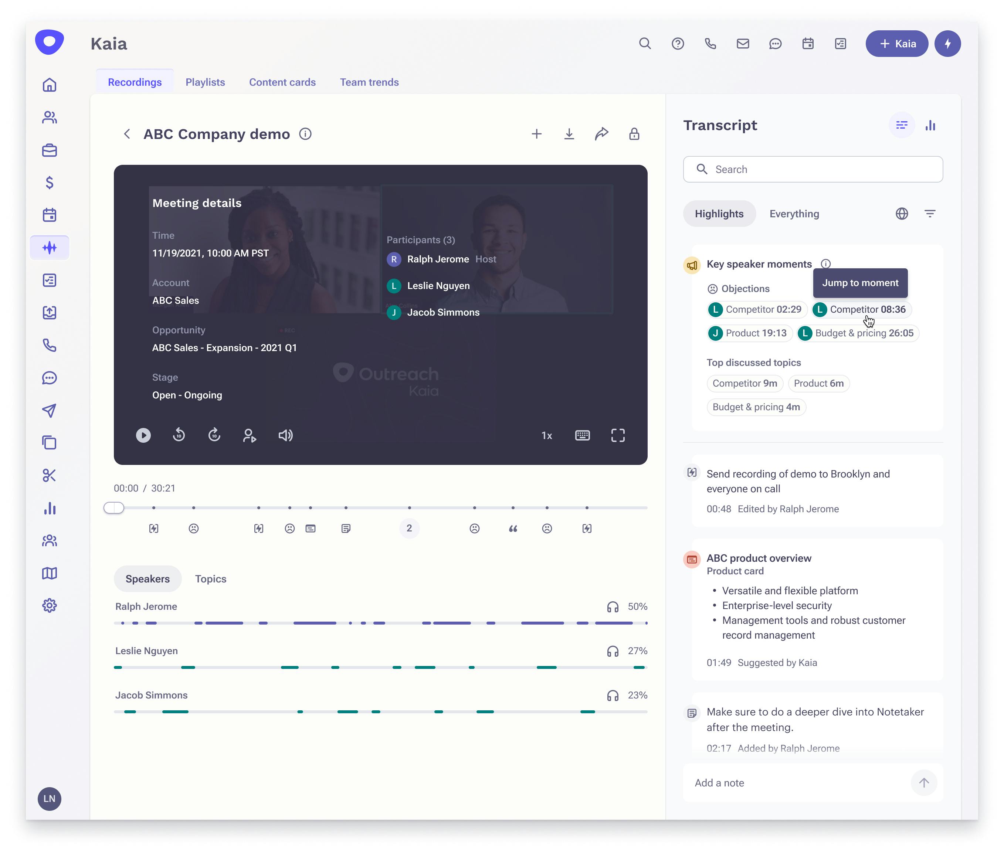
Task: Rewind 10 seconds in the player
Action: coord(179,435)
